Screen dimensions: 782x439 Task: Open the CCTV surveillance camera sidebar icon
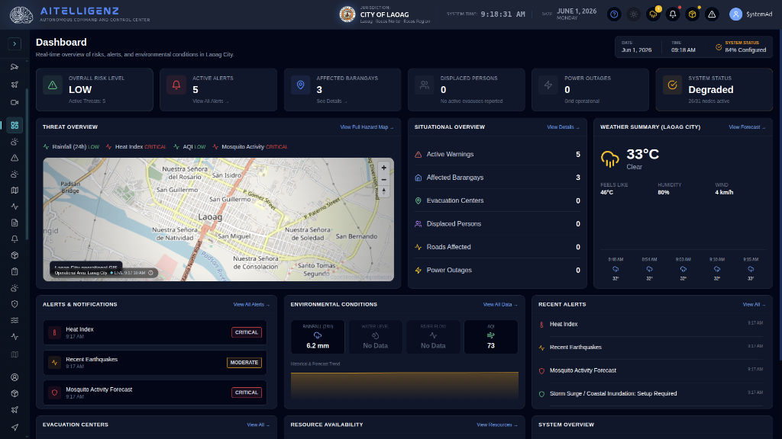point(15,67)
